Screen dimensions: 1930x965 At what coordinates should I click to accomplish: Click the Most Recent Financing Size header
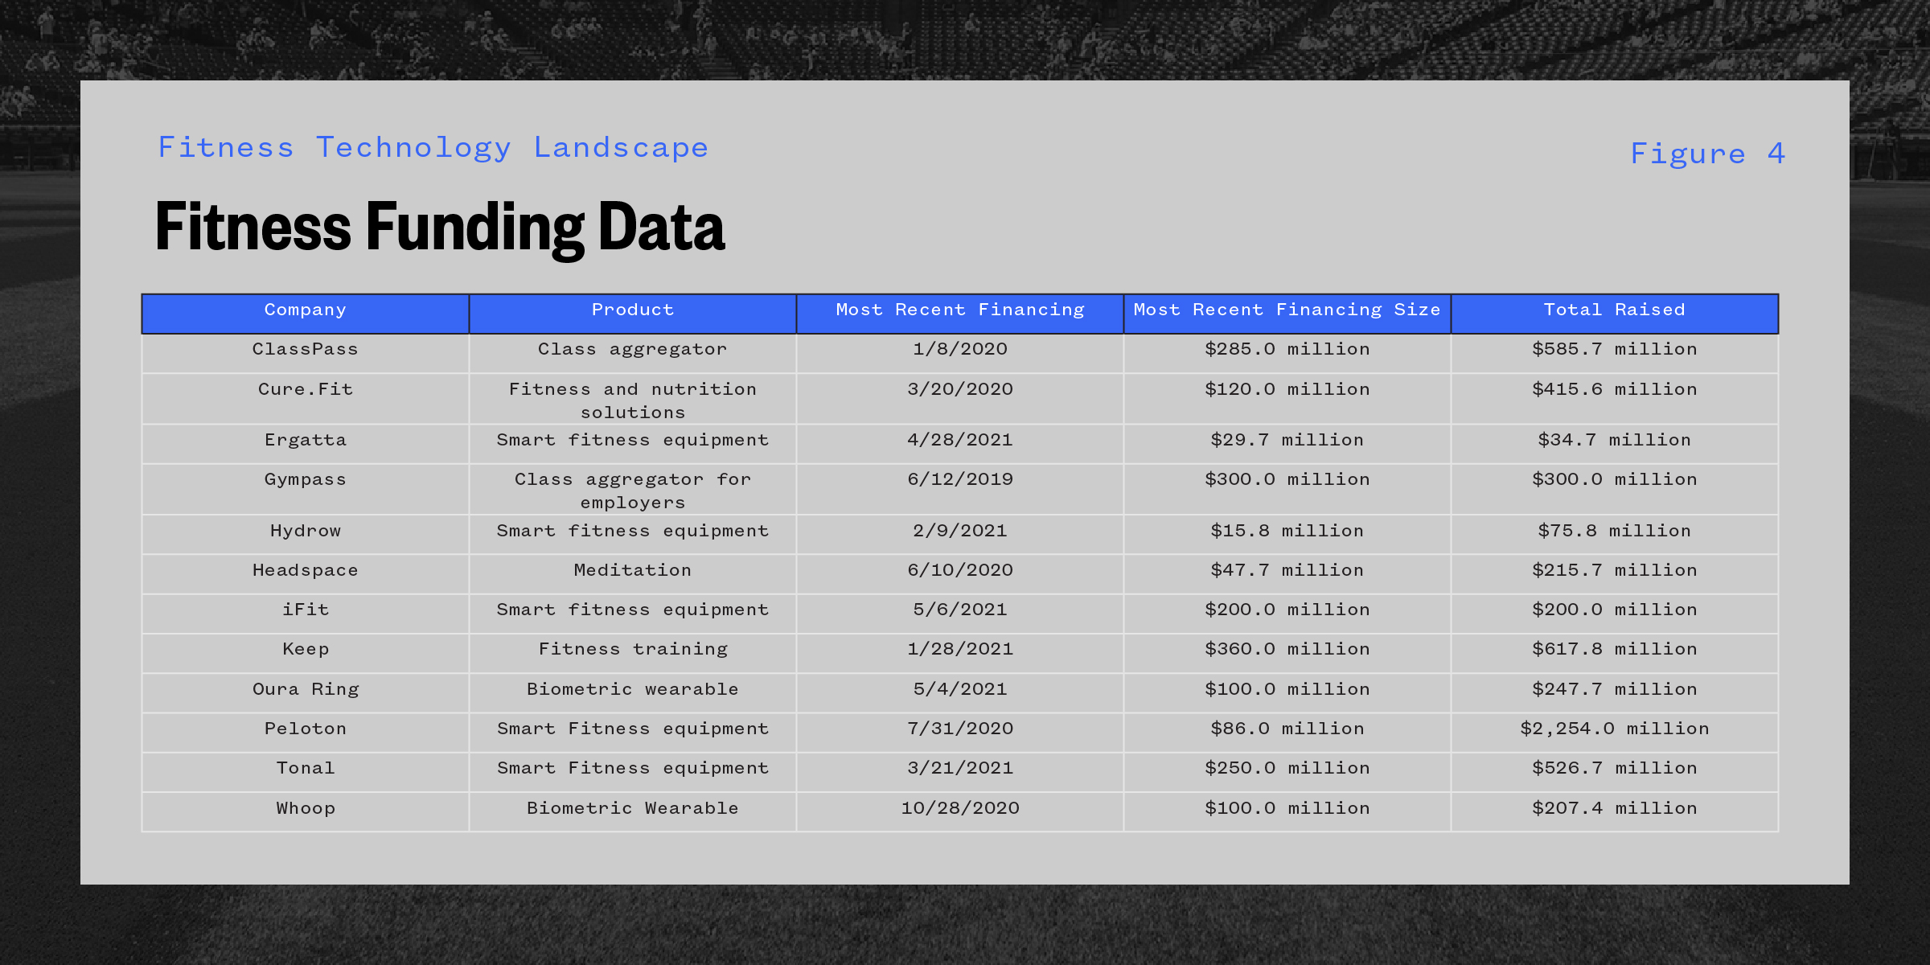click(x=1287, y=310)
